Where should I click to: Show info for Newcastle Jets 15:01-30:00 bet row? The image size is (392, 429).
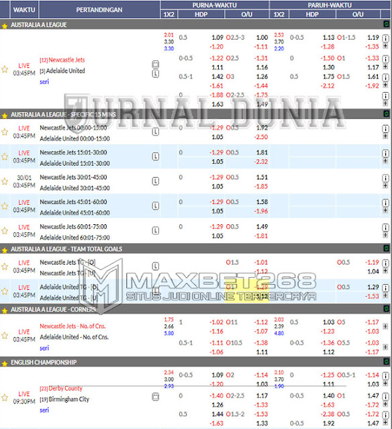385,153
